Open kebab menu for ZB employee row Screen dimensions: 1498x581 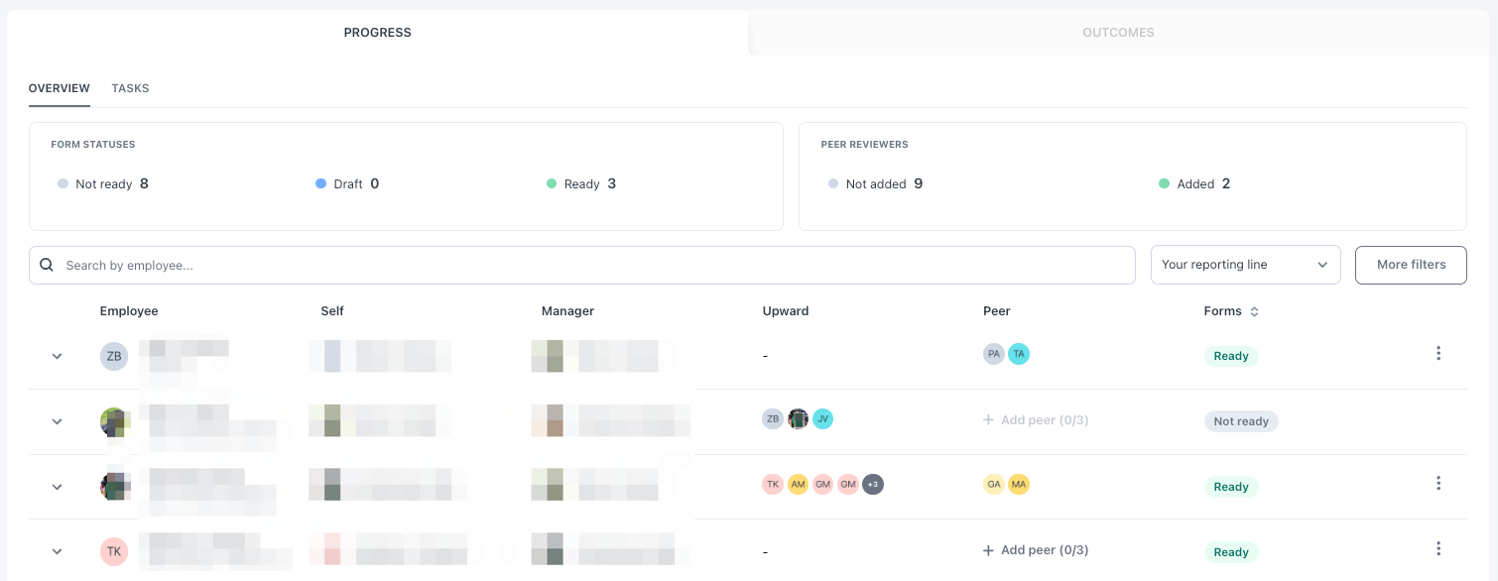pos(1438,354)
